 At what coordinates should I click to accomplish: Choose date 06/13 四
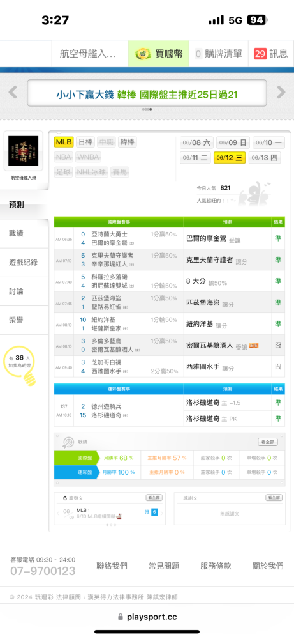[x=265, y=158]
